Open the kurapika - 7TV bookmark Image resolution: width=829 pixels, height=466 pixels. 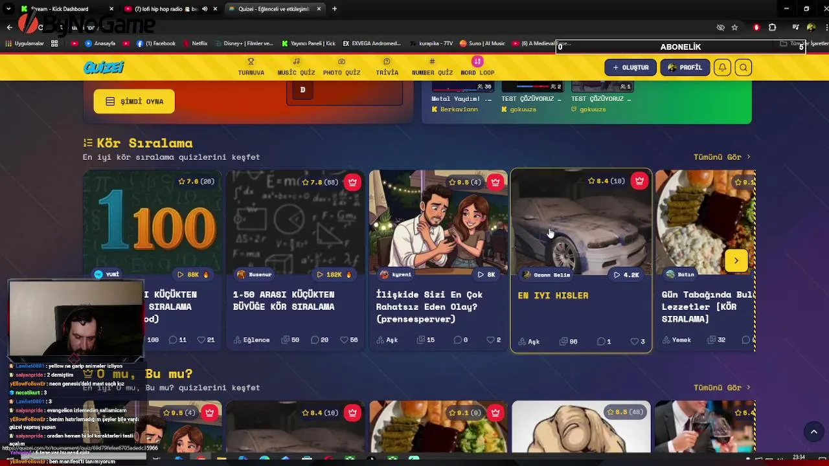431,43
